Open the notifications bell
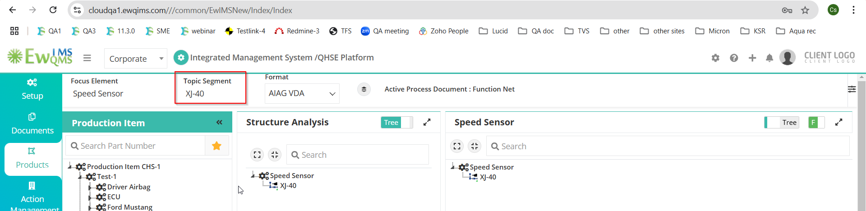The width and height of the screenshot is (866, 211). tap(769, 58)
